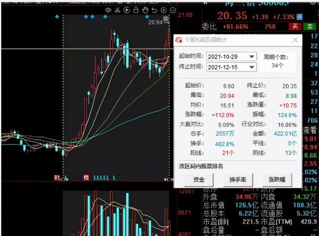Click the blue diamond marker left of selection
The width and height of the screenshot is (319, 236).
pyautogui.click(x=57, y=16)
